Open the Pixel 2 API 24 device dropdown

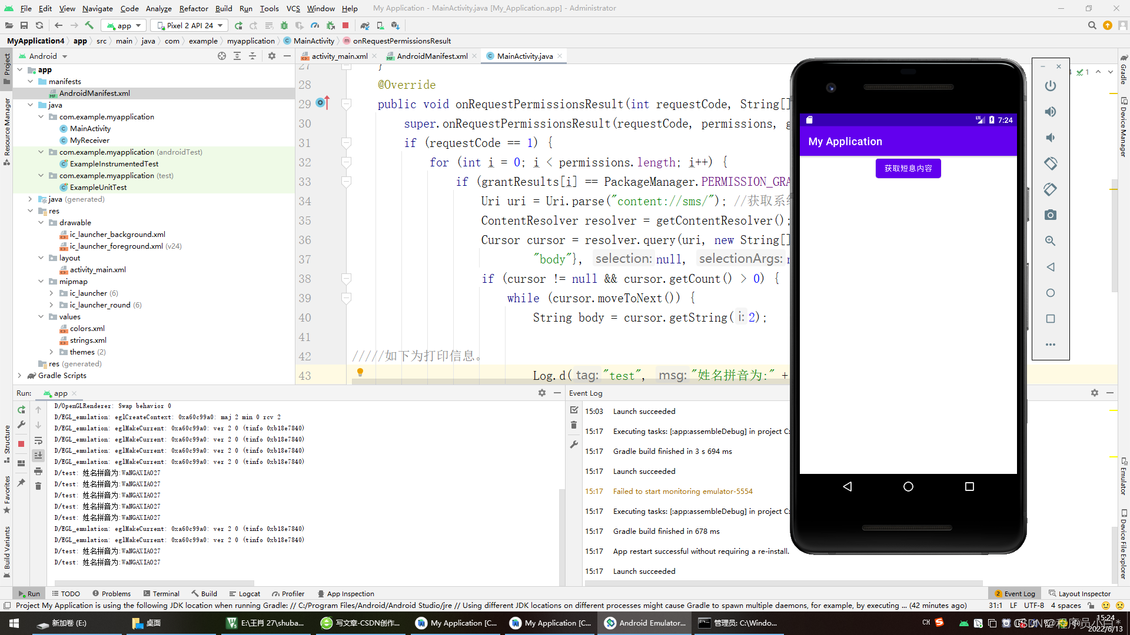[190, 25]
